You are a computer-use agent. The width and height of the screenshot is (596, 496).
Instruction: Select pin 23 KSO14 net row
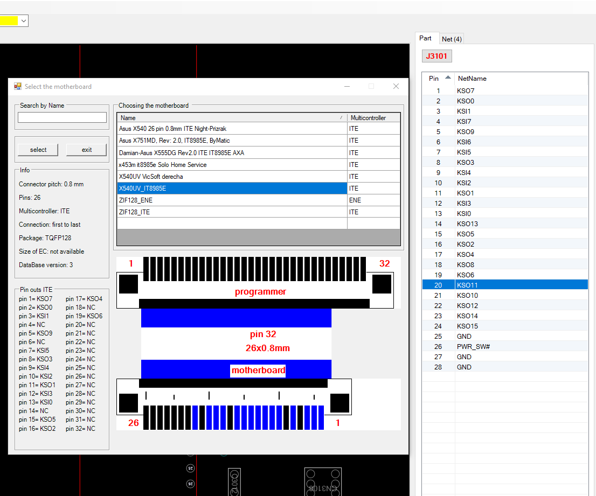pos(505,316)
